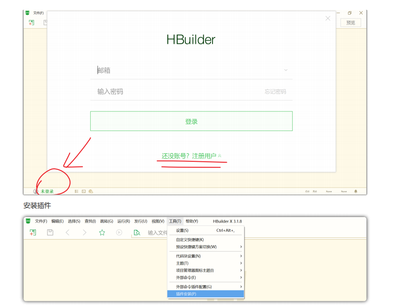The image size is (409, 306).
Task: Click the 预览 preview button behind the dialog
Action: pos(351,23)
